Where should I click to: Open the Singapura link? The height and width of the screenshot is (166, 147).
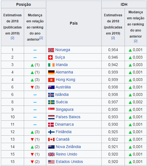[65, 110]
